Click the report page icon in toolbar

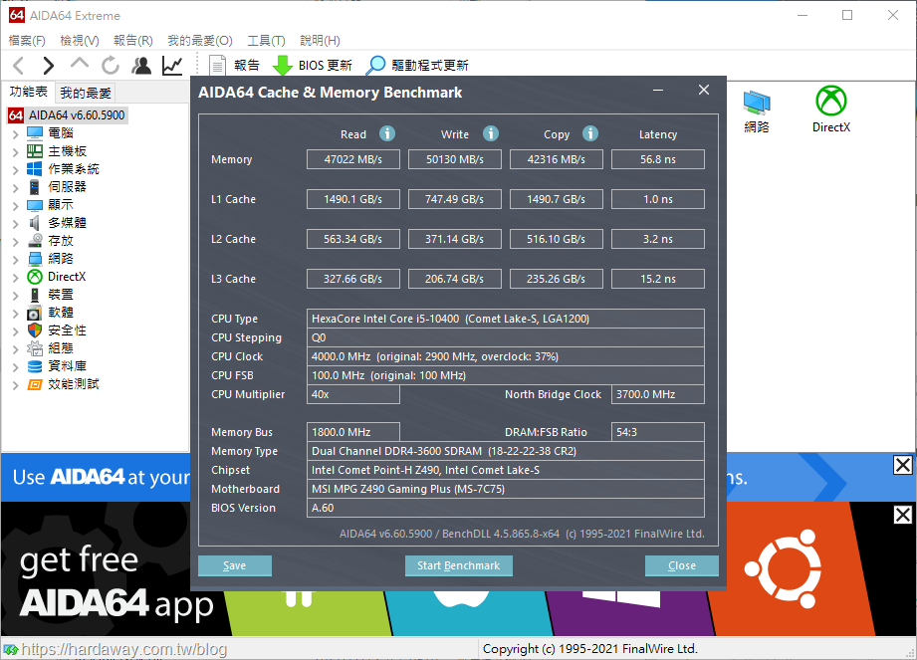click(x=218, y=66)
